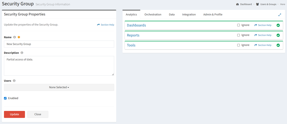Click the green check icon on Dashboards row
This screenshot has width=287, height=124.
[278, 25]
